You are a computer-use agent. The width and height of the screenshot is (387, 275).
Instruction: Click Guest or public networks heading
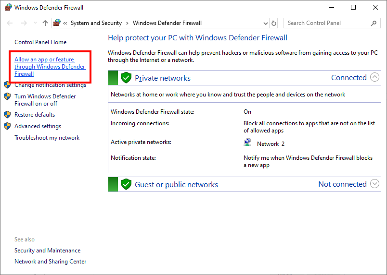[176, 185]
